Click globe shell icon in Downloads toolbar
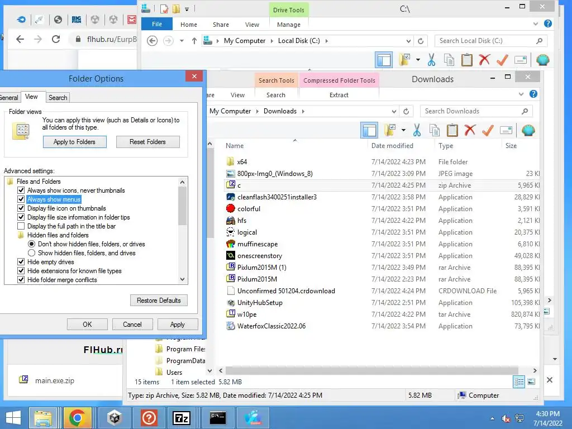Image resolution: width=572 pixels, height=429 pixels. point(528,130)
